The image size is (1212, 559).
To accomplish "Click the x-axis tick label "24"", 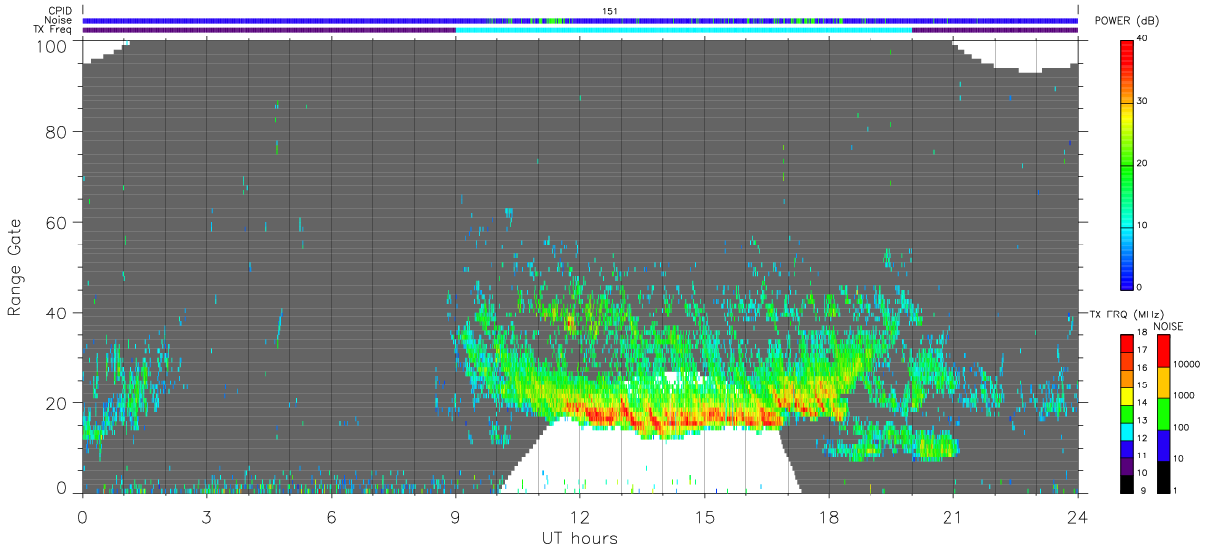I will click(1078, 517).
